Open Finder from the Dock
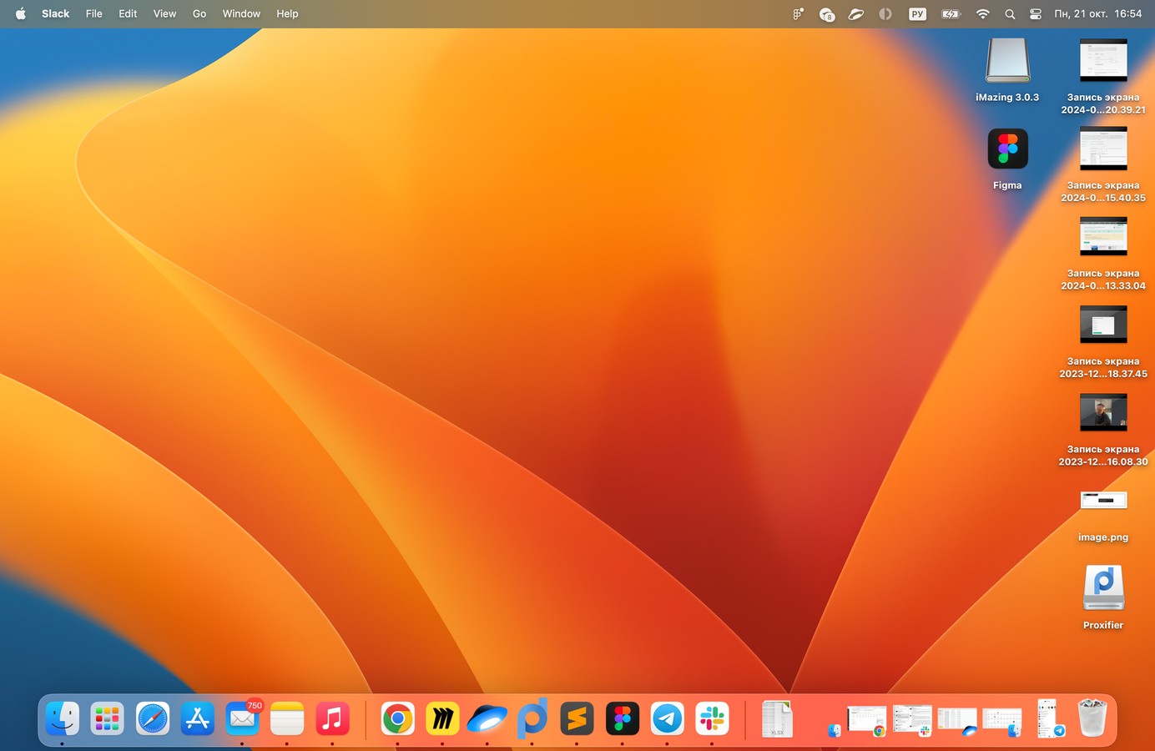The image size is (1155, 751). tap(63, 718)
